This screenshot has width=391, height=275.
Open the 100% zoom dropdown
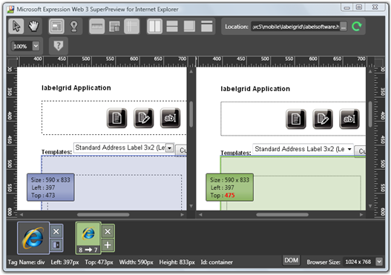click(36, 46)
